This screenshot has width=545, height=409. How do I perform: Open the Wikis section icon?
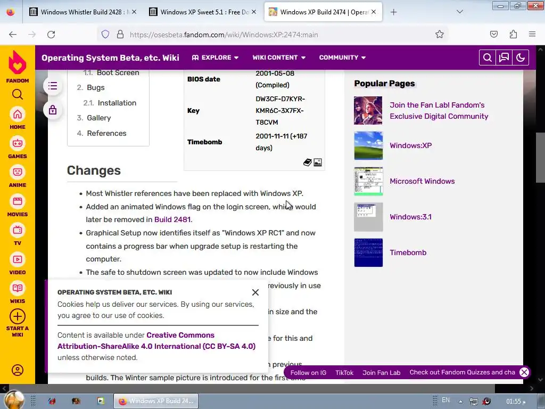[x=18, y=288]
